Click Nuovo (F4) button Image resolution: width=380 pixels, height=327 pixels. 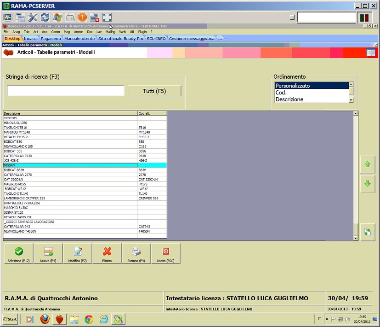48,254
